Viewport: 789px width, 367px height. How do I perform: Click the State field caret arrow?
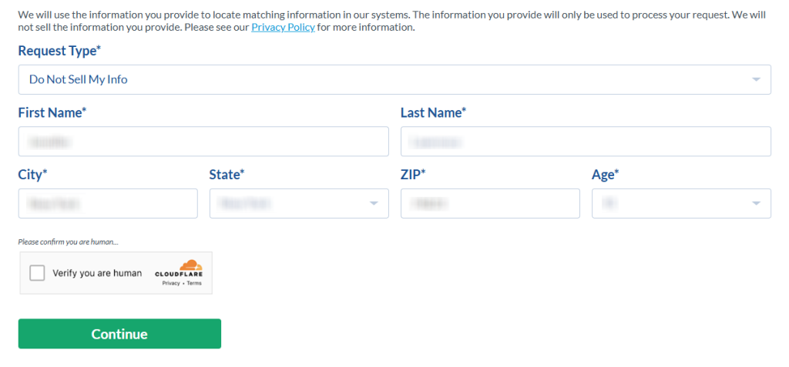[x=374, y=203]
